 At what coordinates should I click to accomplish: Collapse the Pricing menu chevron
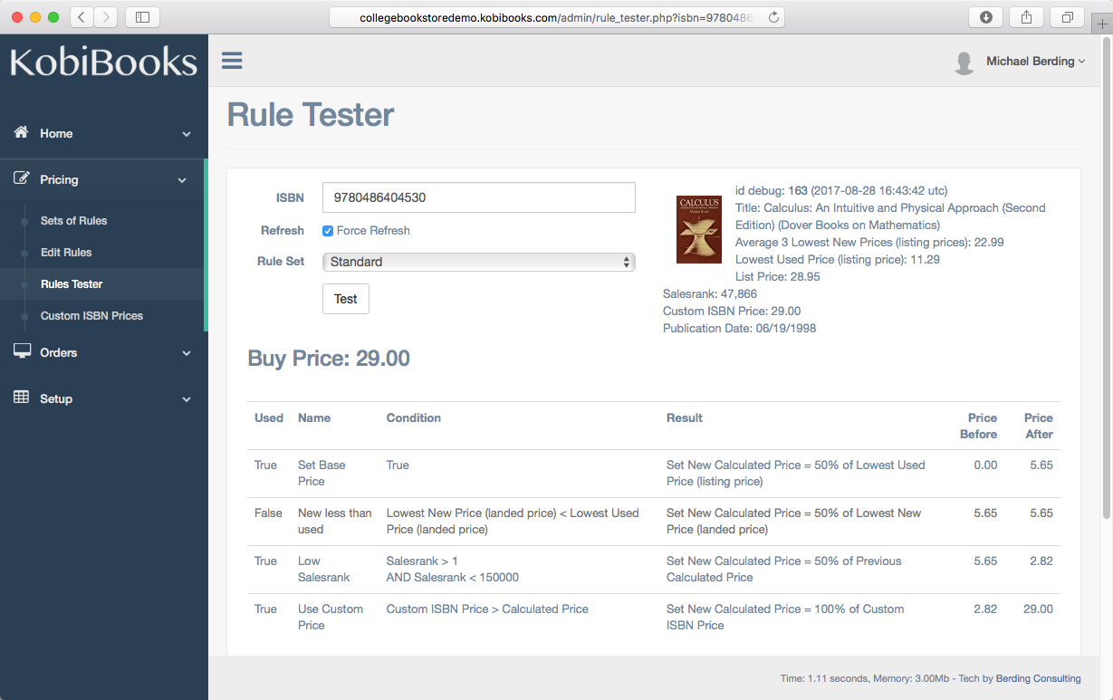click(182, 180)
